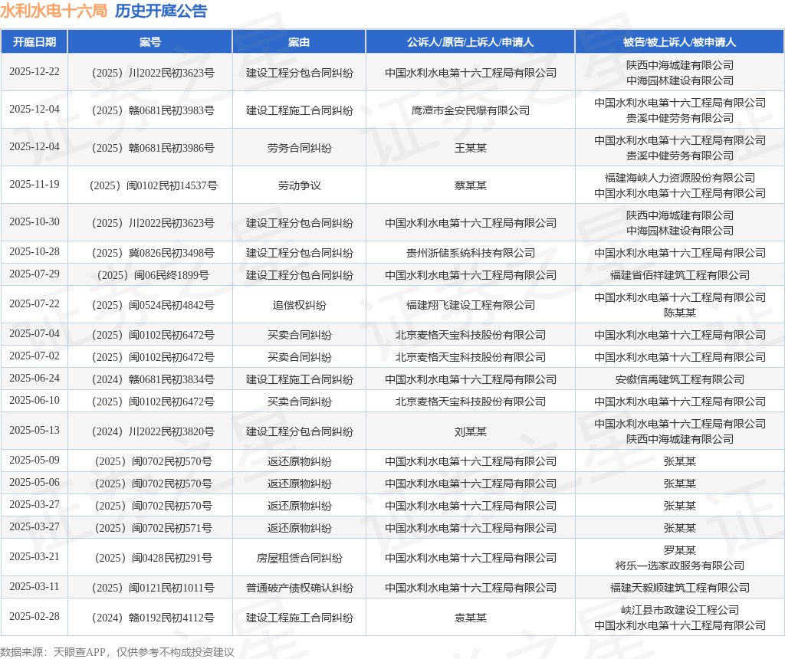Click the 公诉人/原告/上诉人/申请人 header
Image resolution: width=785 pixels, height=659 pixels.
click(470, 42)
